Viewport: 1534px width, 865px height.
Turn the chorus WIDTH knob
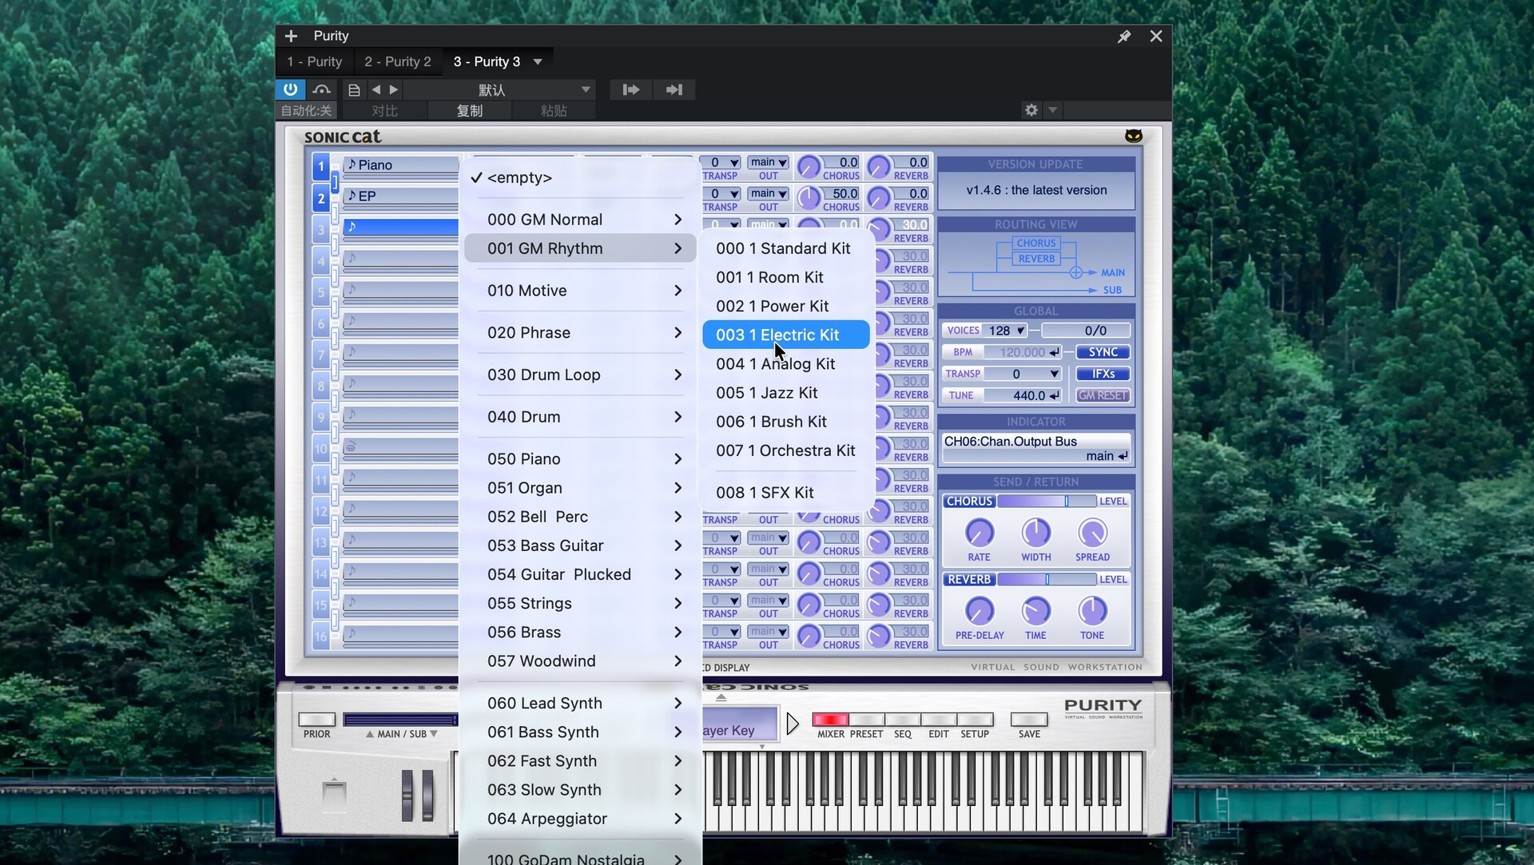point(1036,533)
